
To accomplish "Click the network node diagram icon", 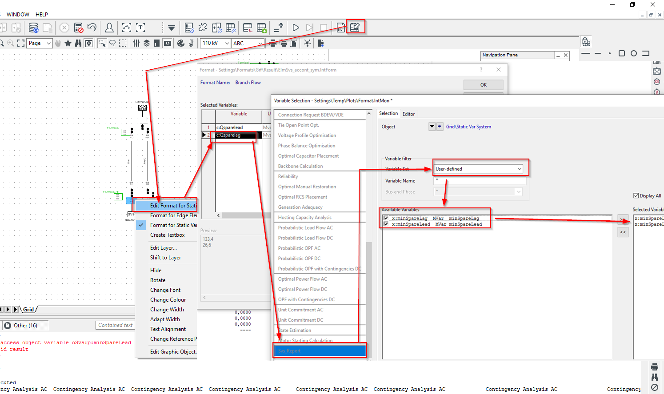I will pos(307,43).
